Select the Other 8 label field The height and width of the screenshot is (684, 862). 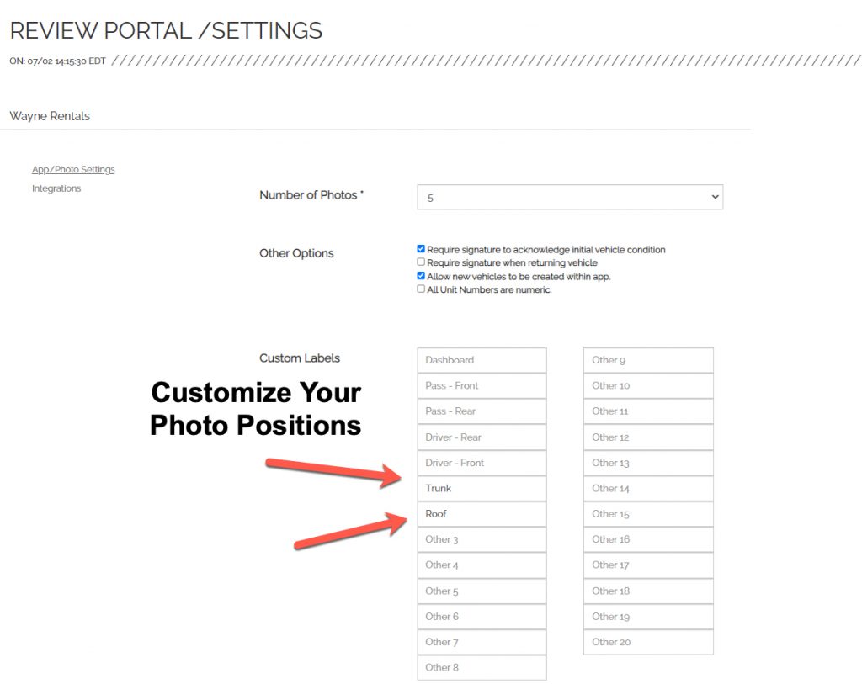coord(482,667)
